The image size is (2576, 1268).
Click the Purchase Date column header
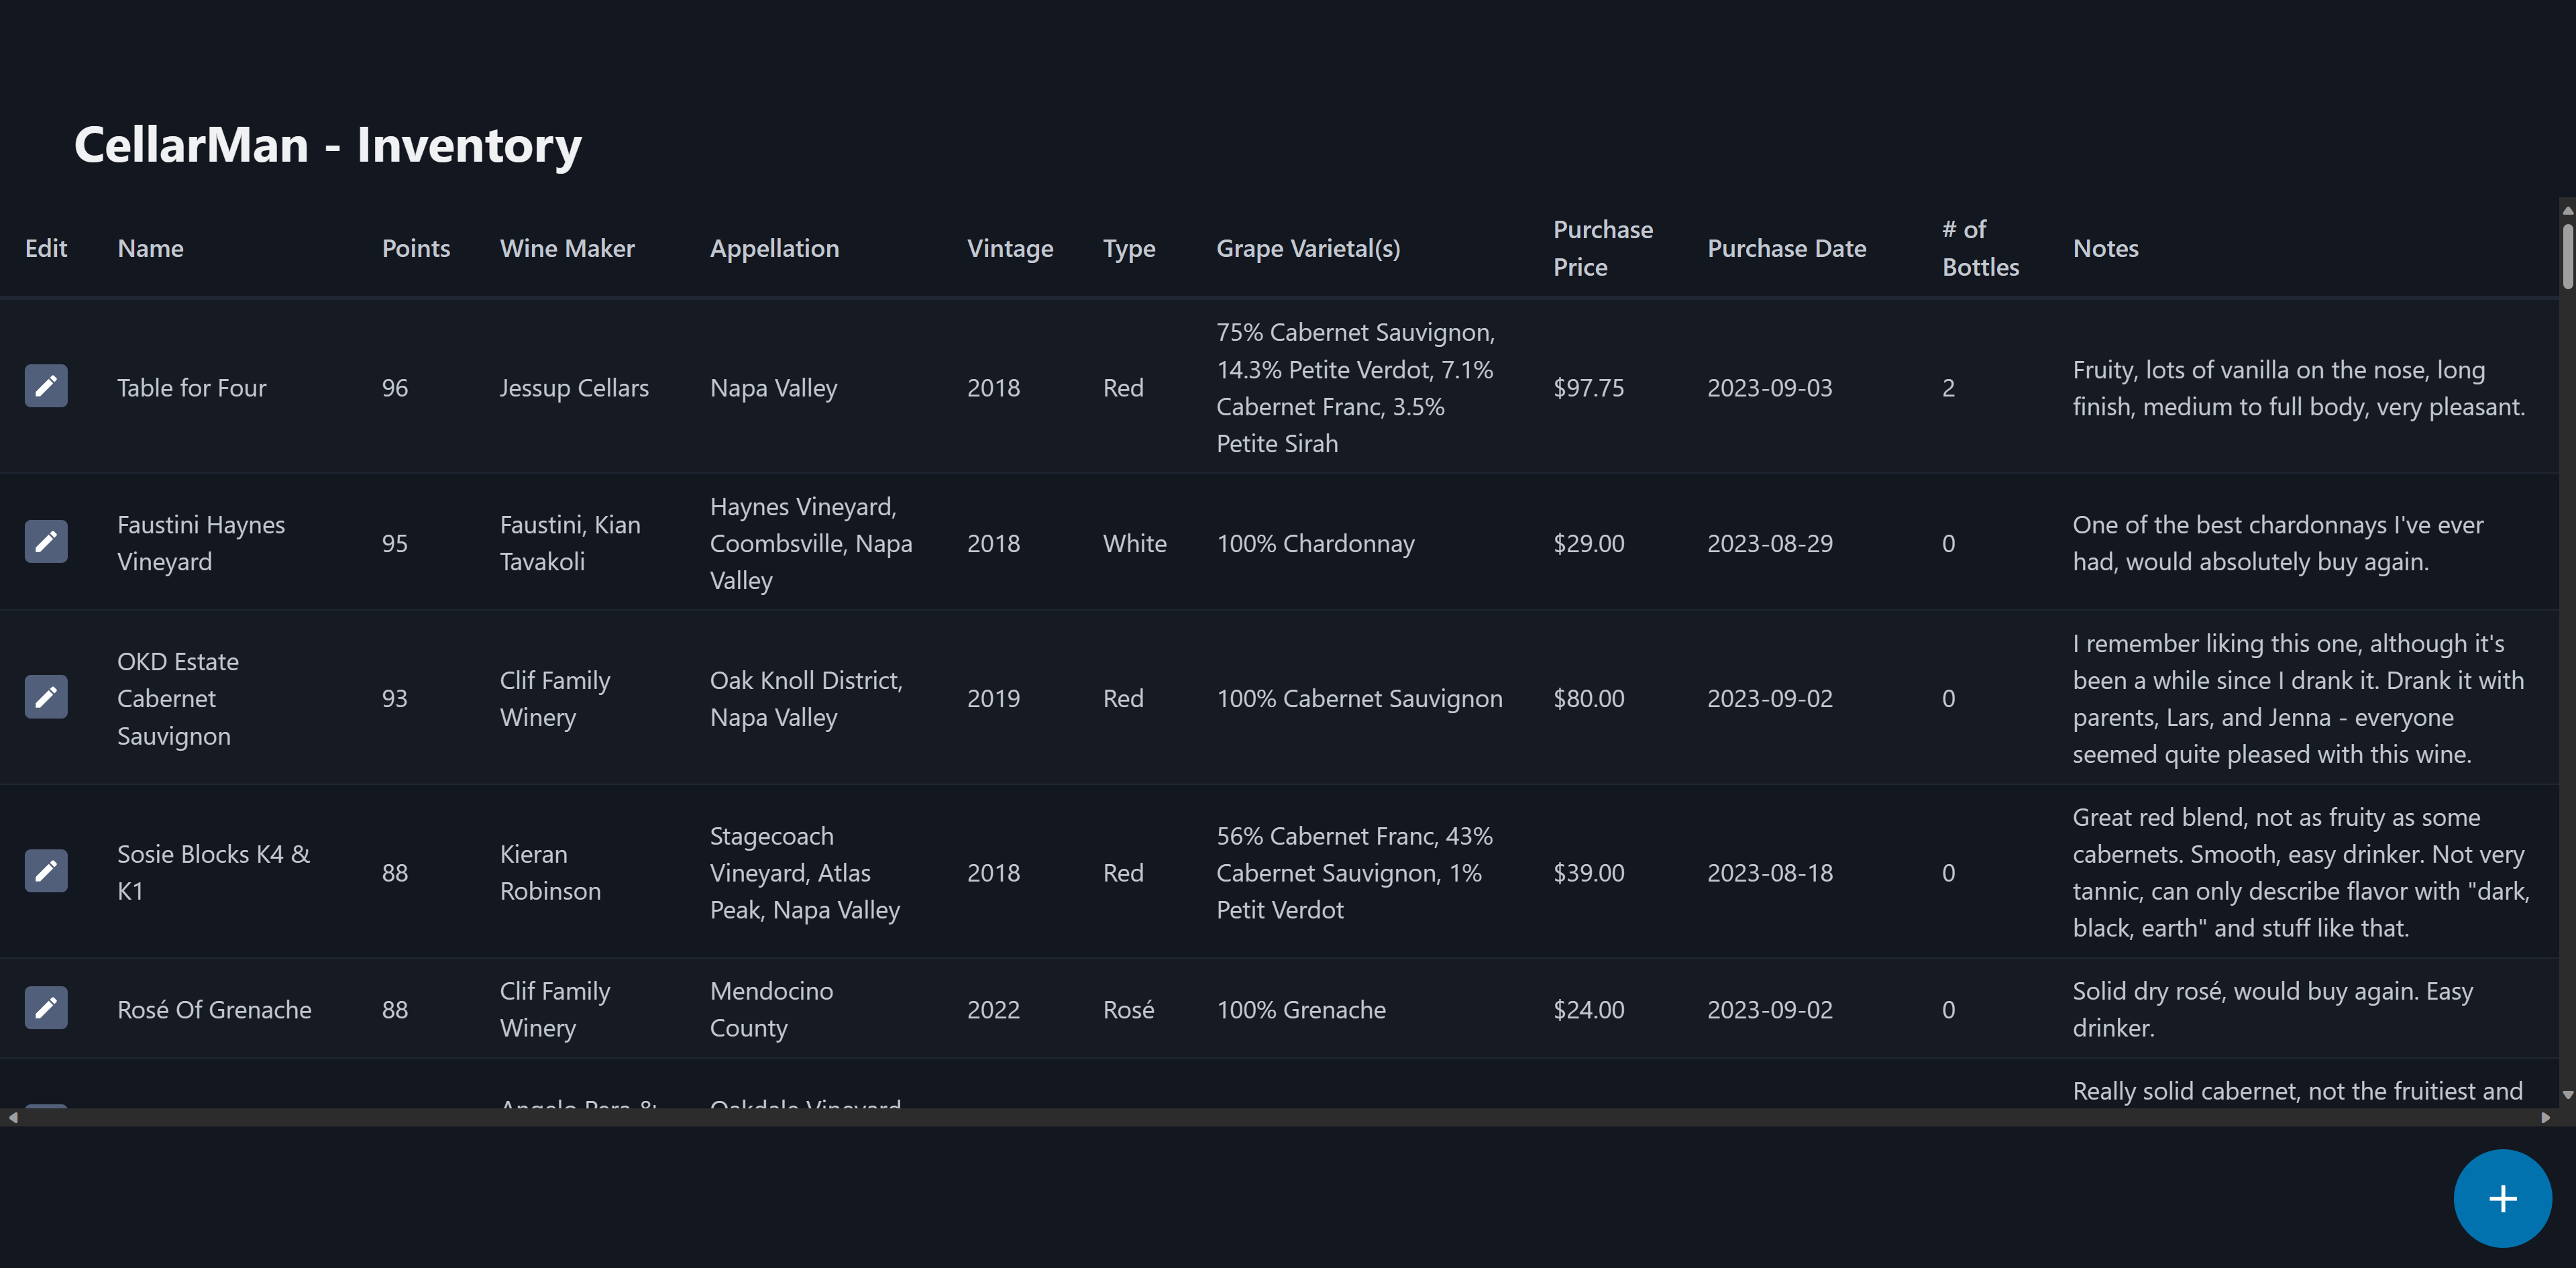click(1786, 248)
